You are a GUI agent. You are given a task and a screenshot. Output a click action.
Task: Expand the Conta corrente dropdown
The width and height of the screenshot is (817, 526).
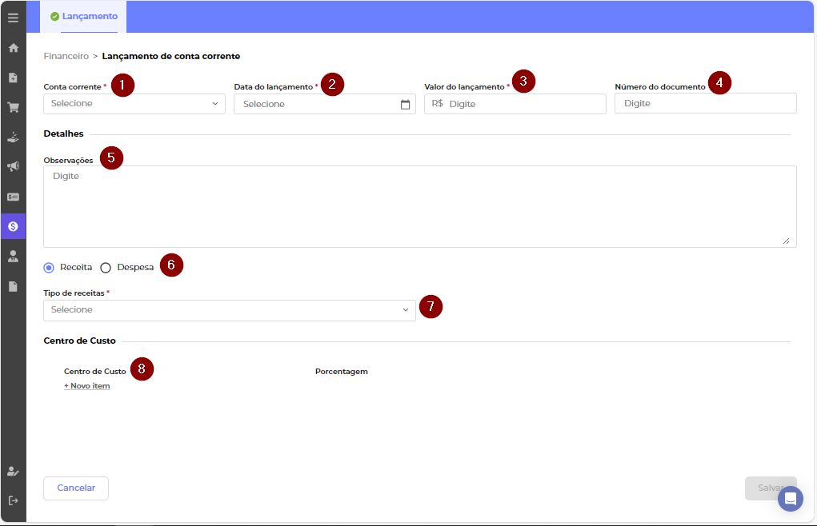click(x=134, y=104)
